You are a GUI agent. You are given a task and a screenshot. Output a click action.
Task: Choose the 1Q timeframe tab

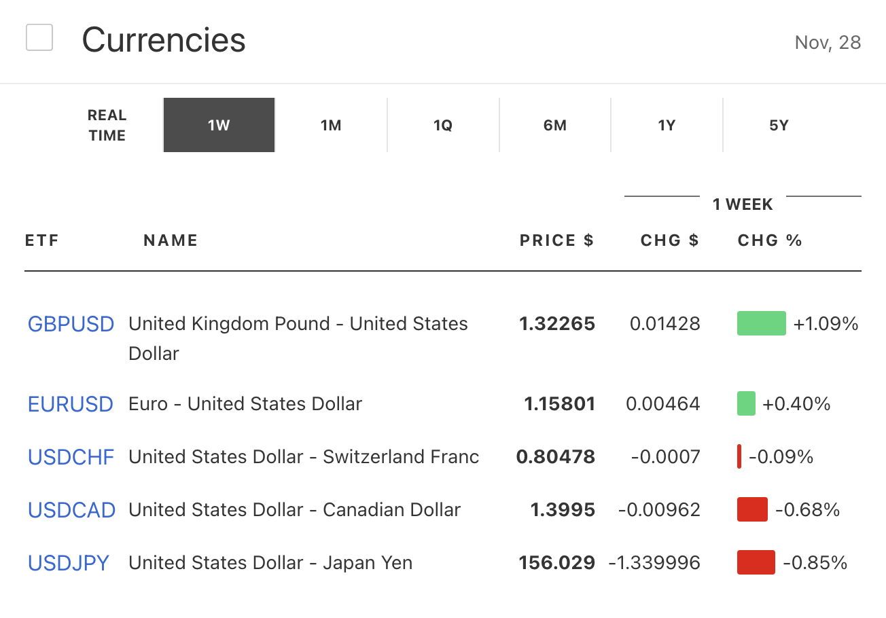tap(443, 126)
